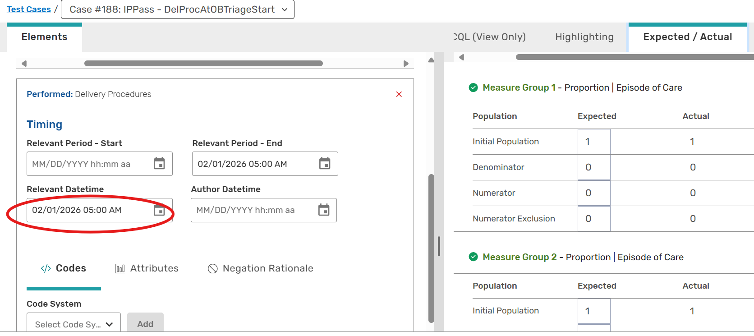Open calendar picker for Author Datetime
The width and height of the screenshot is (754, 336).
324,210
